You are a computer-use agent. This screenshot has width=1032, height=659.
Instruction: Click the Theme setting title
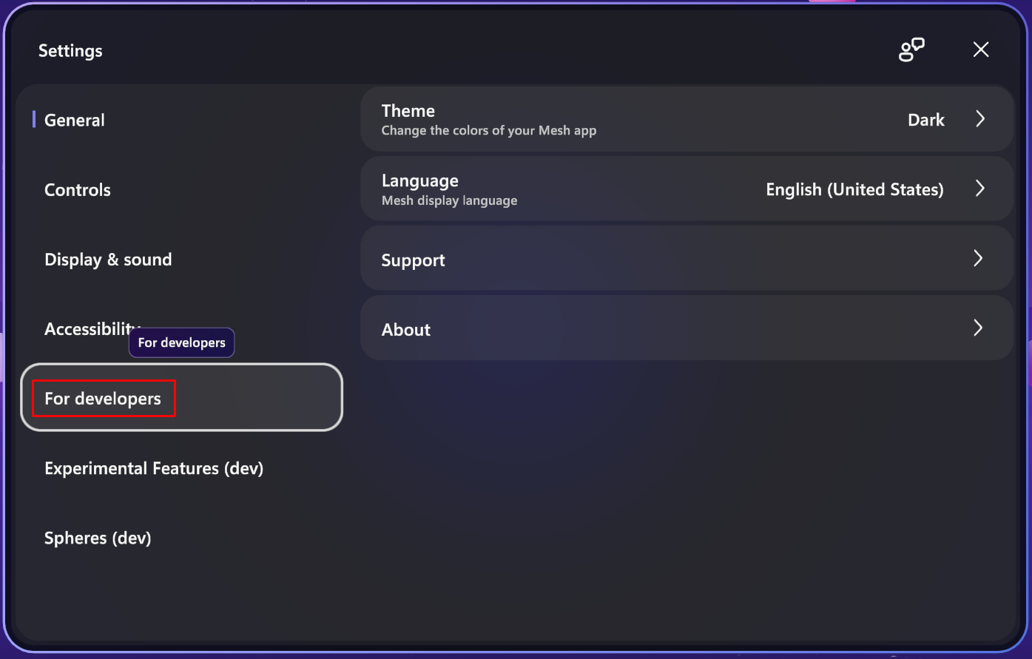tap(408, 111)
